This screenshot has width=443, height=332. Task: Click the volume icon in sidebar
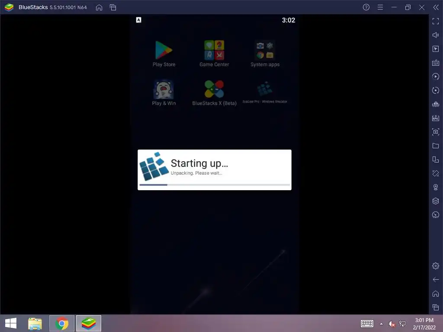tap(436, 35)
